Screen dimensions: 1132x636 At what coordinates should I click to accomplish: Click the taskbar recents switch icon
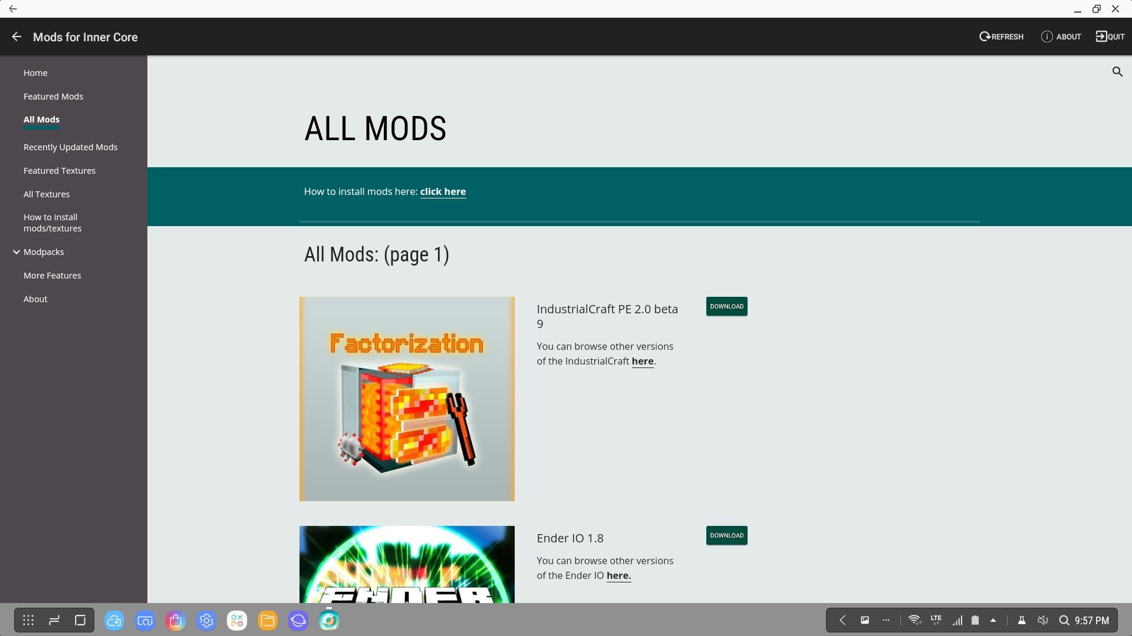[x=54, y=620]
